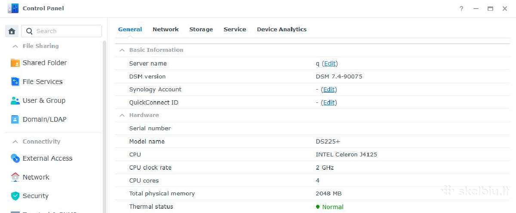The height and width of the screenshot is (213, 516).
Task: Open Shared Folder settings via its folder icon
Action: pyautogui.click(x=15, y=63)
